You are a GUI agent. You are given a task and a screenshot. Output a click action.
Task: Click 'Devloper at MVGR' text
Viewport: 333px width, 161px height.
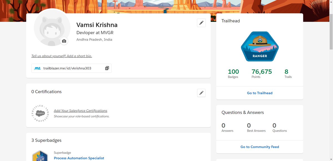[95, 33]
